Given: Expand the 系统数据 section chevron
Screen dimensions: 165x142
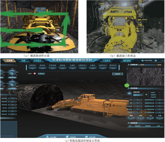Looking at the screenshot, I should coord(129,88).
